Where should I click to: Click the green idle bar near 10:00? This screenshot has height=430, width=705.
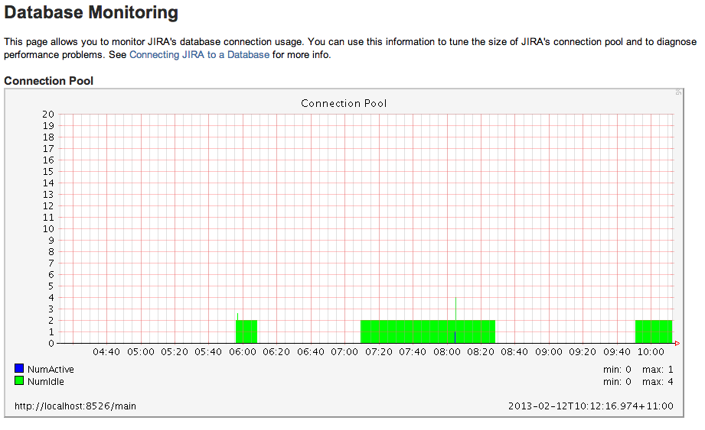654,331
